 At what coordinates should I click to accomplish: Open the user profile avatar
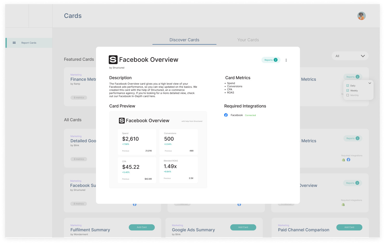(x=361, y=16)
